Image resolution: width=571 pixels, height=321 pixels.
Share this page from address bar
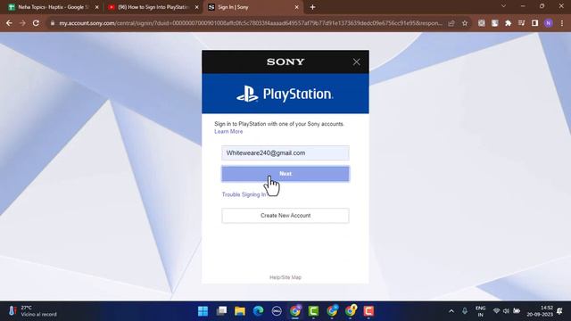(x=451, y=23)
